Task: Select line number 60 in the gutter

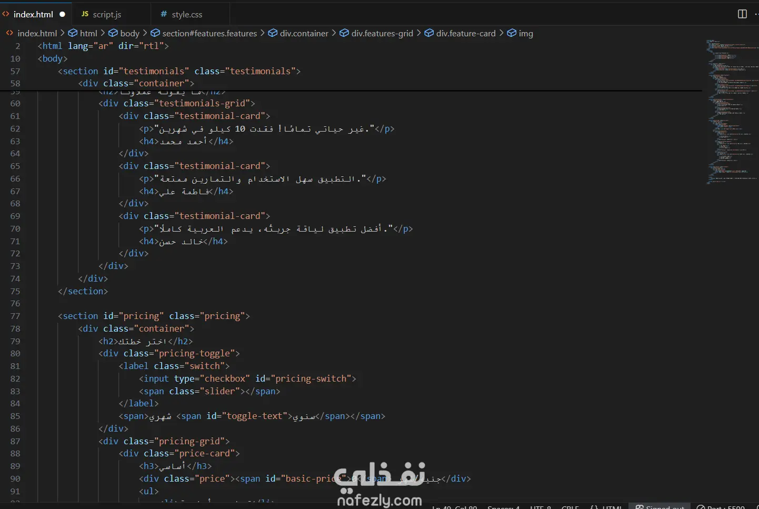Action: tap(15, 104)
